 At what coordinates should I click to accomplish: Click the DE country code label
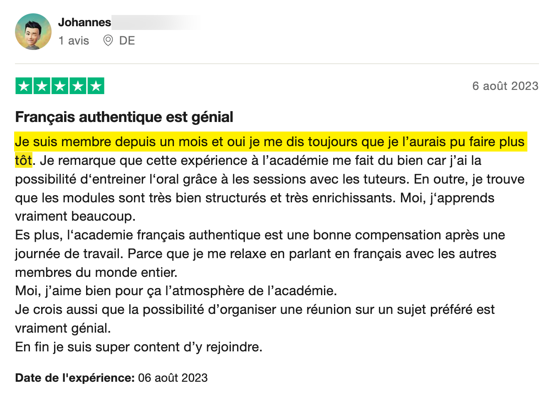pos(127,41)
